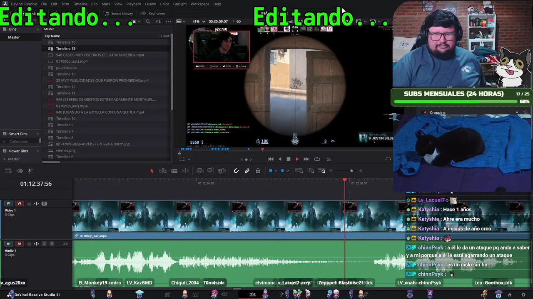Add a blue marker at the playhead

tap(282, 171)
